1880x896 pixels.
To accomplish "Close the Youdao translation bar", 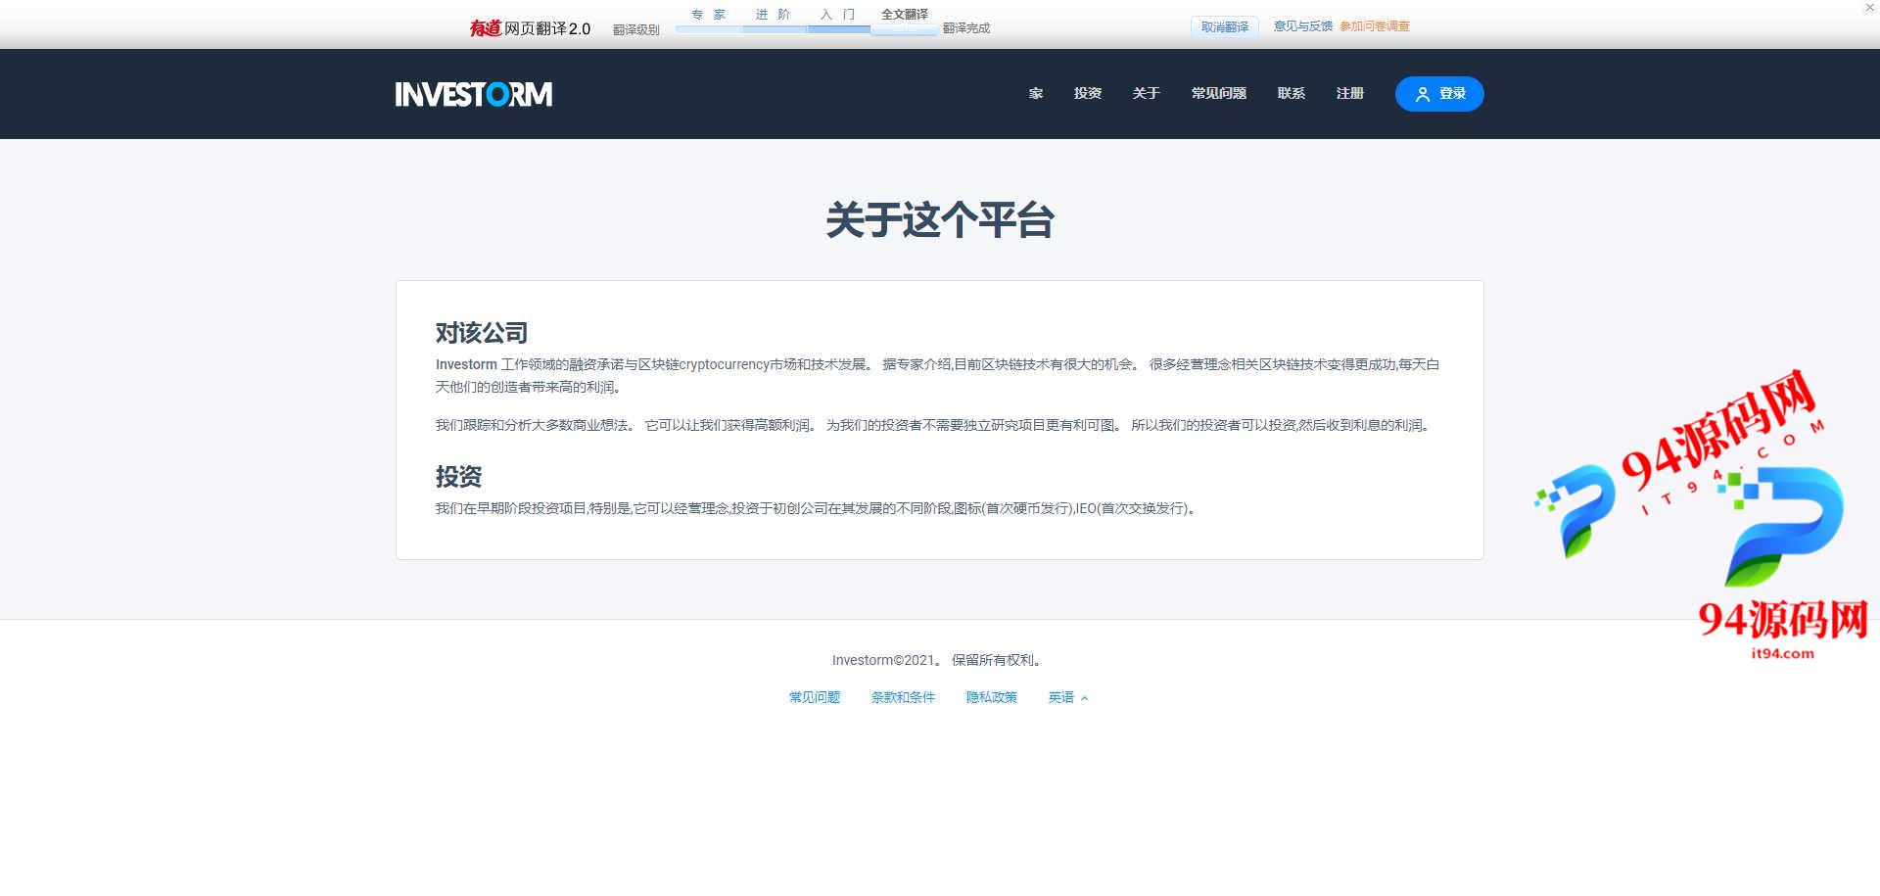I will (x=1868, y=8).
